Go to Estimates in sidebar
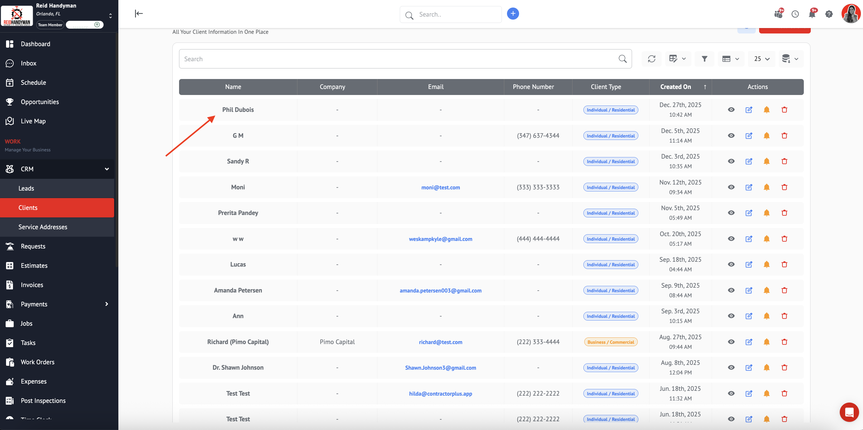Viewport: 863px width, 430px height. 34,265
